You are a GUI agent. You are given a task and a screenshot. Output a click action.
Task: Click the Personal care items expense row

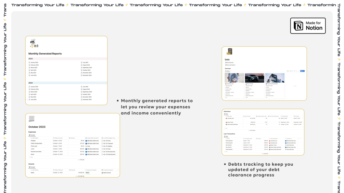point(36,151)
